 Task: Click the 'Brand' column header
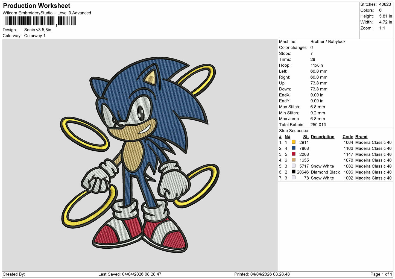(x=361, y=137)
